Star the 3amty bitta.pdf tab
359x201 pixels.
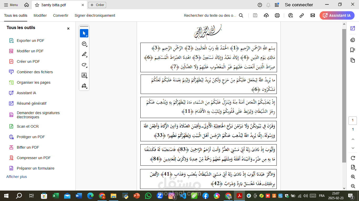[37, 5]
